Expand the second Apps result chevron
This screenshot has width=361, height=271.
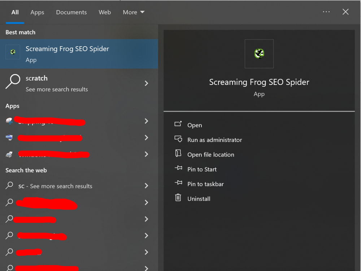[x=147, y=138]
